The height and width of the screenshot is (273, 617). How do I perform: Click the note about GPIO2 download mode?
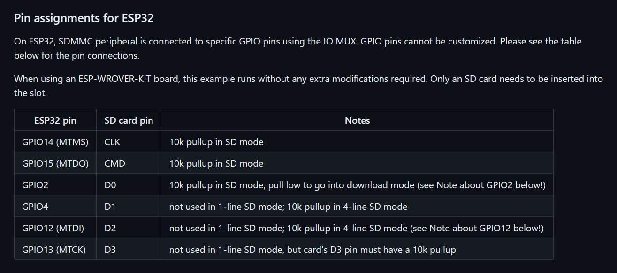357,185
